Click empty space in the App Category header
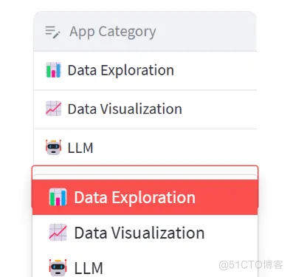Image resolution: width=290 pixels, height=277 pixels. [207, 32]
